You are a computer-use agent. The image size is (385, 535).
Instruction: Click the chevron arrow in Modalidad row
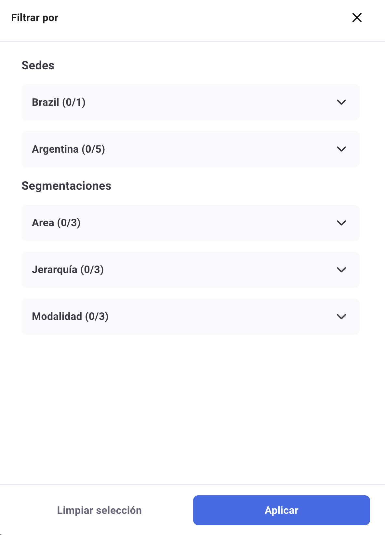[341, 317]
